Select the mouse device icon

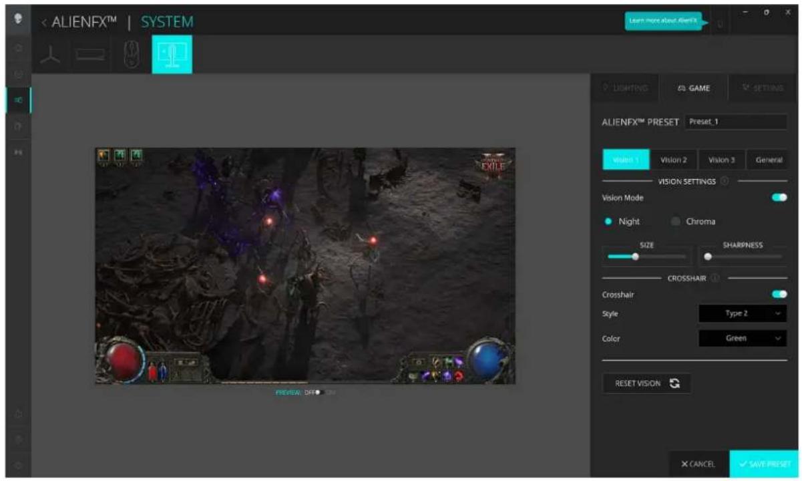(x=132, y=54)
